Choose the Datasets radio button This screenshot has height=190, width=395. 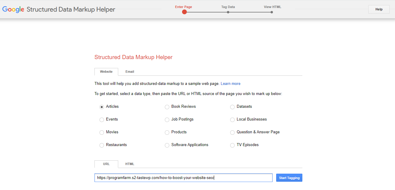232,107
